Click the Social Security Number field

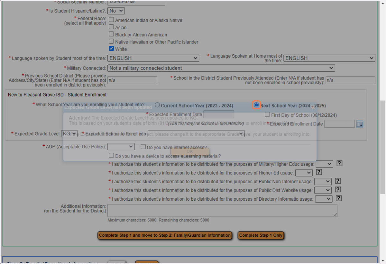pyautogui.click(x=136, y=2)
